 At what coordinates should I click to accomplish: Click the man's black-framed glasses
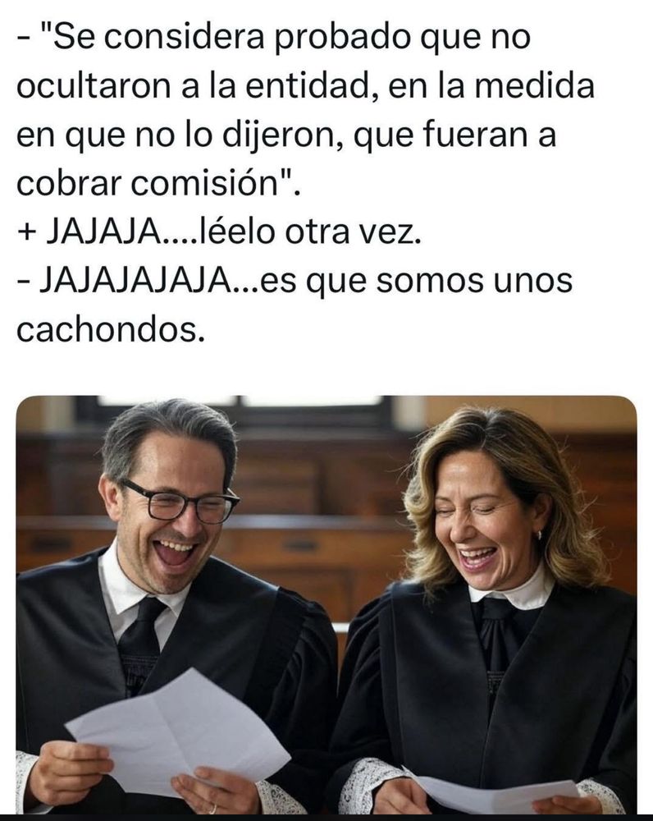click(180, 502)
